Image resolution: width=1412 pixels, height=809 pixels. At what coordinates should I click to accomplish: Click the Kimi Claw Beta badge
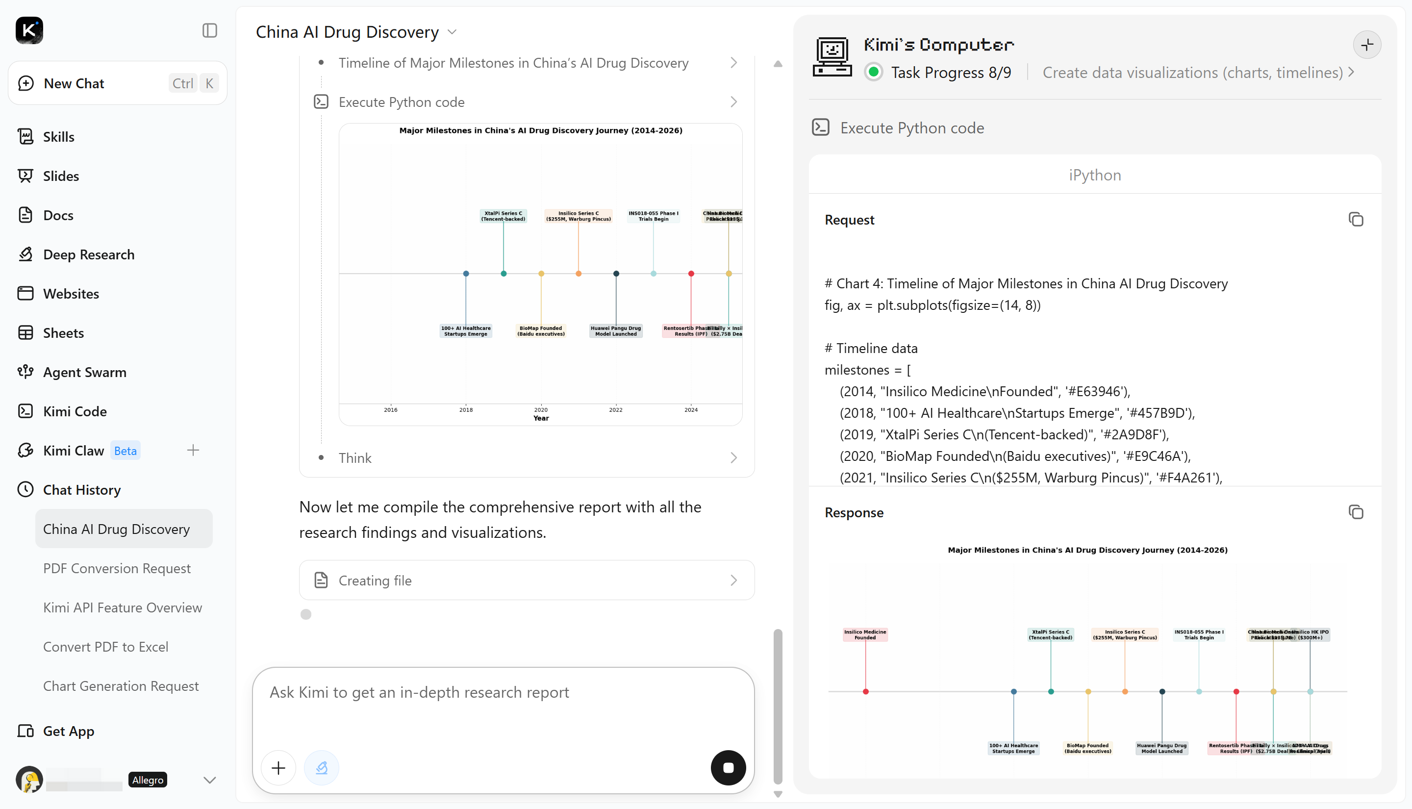click(x=125, y=451)
